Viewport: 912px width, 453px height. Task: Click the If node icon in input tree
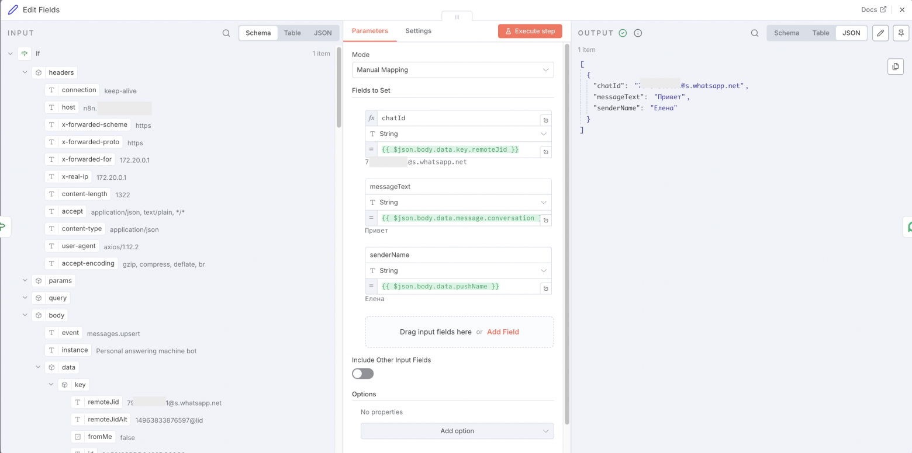24,53
